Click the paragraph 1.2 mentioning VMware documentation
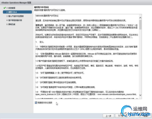 pyautogui.click(x=86, y=55)
